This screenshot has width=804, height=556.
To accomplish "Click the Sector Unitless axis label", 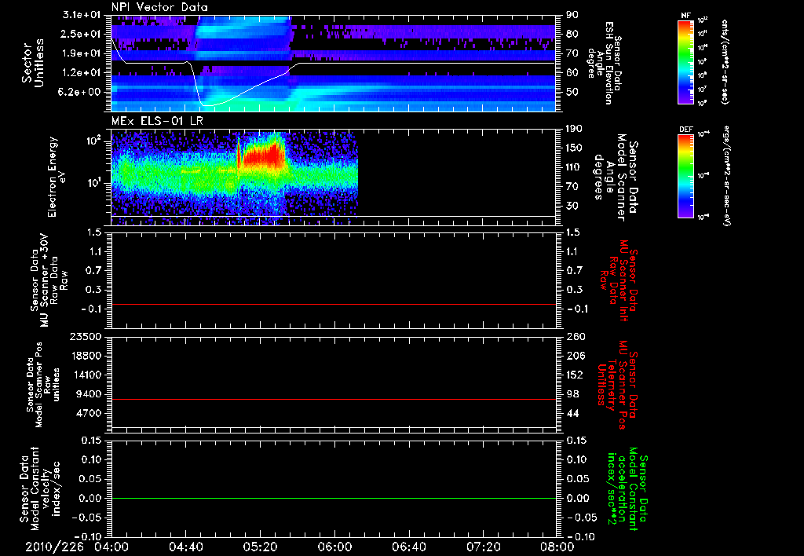I will (x=33, y=63).
